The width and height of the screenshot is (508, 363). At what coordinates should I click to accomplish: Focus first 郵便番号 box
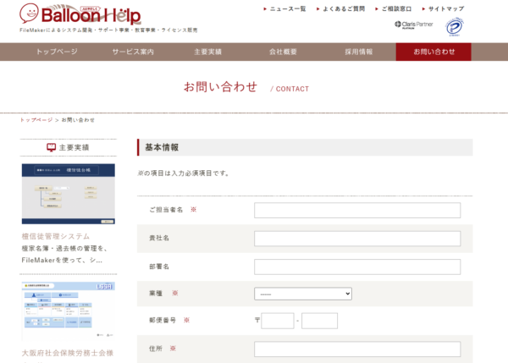(278, 321)
